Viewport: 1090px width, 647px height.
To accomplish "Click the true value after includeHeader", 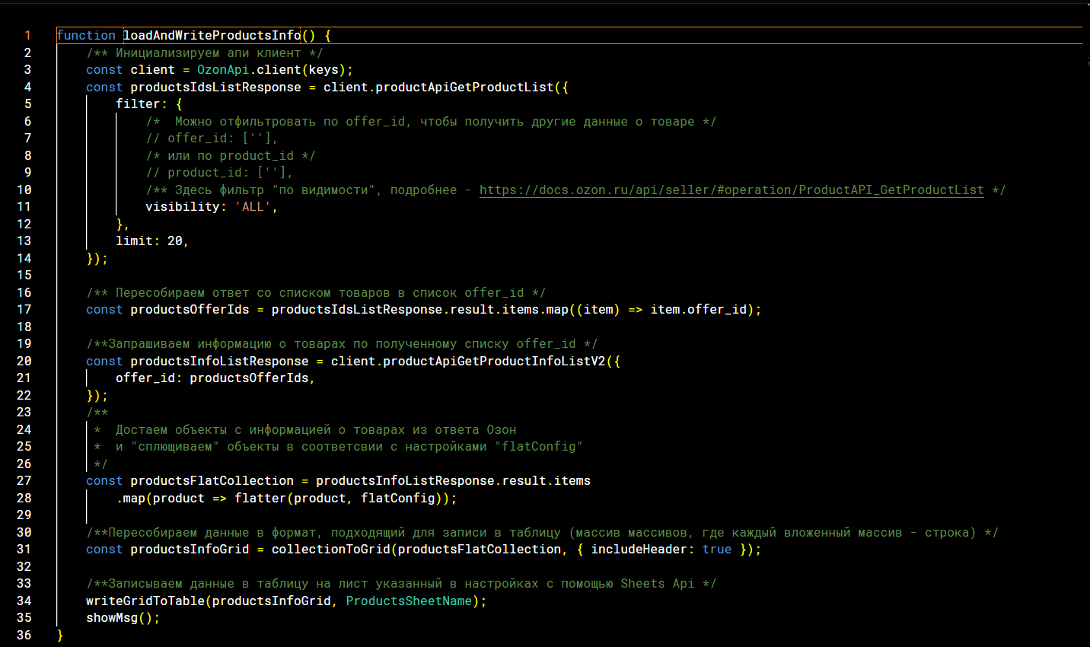I will [717, 550].
